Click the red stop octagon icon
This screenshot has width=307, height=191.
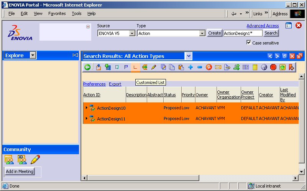tap(273, 68)
